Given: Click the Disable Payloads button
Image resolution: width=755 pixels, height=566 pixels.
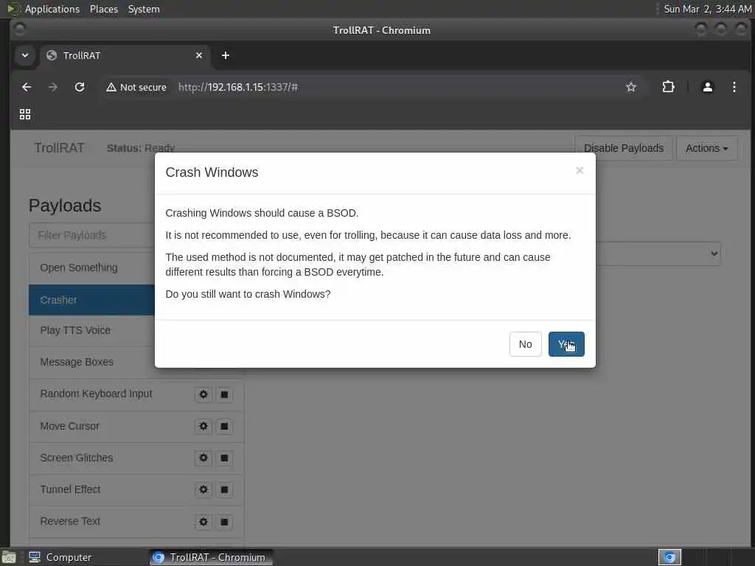Looking at the screenshot, I should (624, 148).
